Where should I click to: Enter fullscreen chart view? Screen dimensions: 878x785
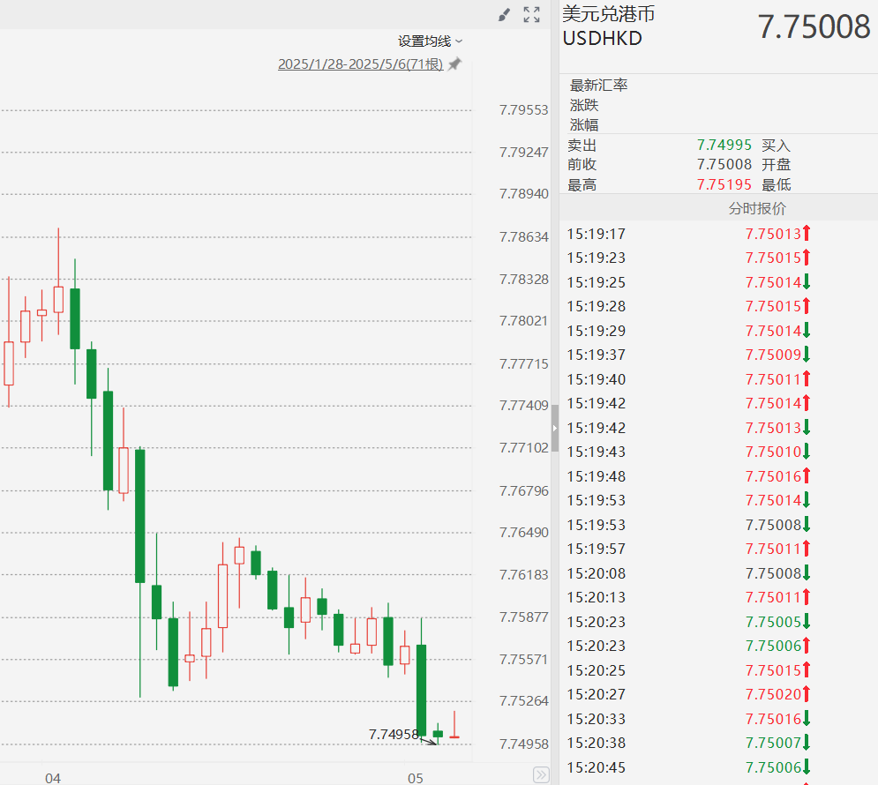(x=531, y=14)
